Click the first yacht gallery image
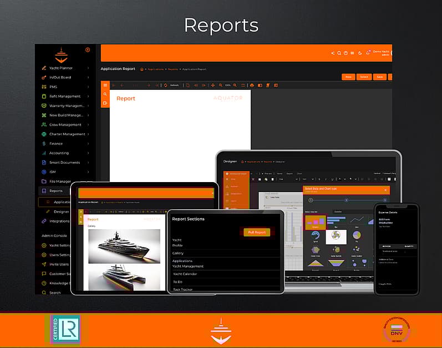The width and height of the screenshot is (442, 348). [124, 246]
